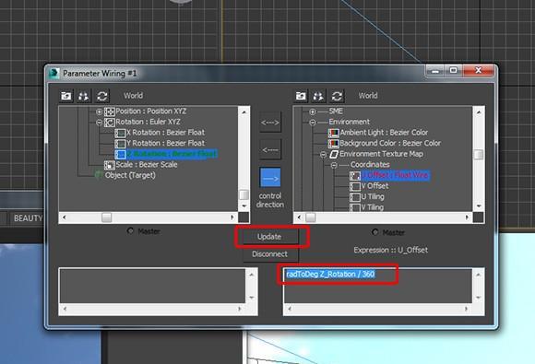Viewport: 535px width, 364px height.
Task: Click the U_Offset expression text field
Action: click(377, 286)
